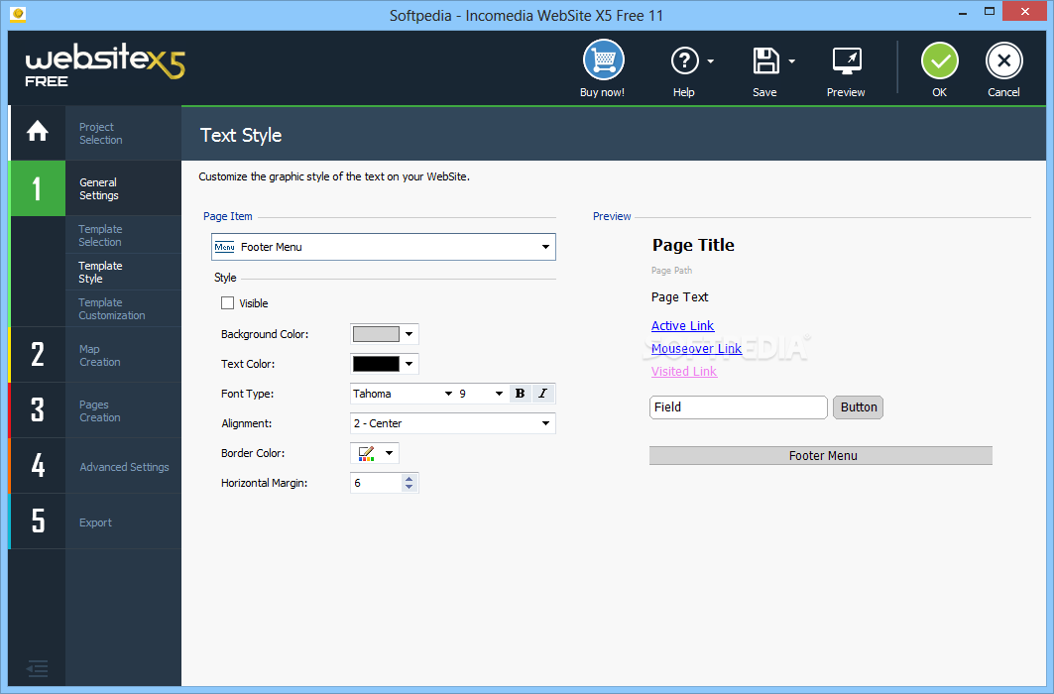Enable the Visible checkbox
Image resolution: width=1054 pixels, height=694 pixels.
(227, 303)
